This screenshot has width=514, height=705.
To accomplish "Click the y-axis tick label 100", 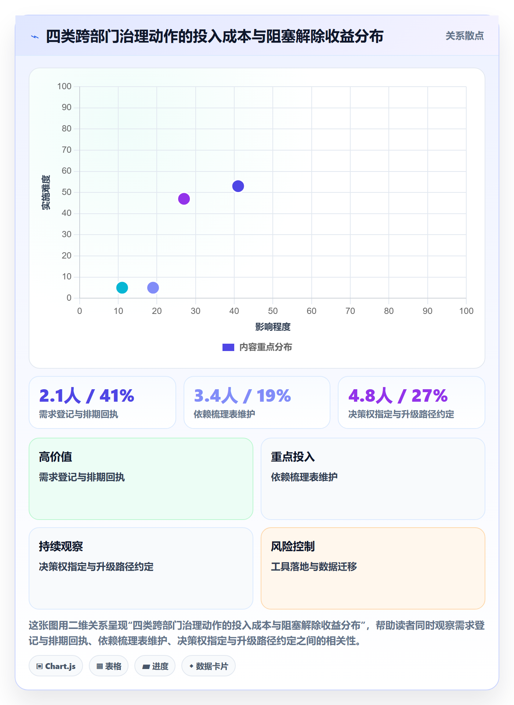I will coord(64,86).
